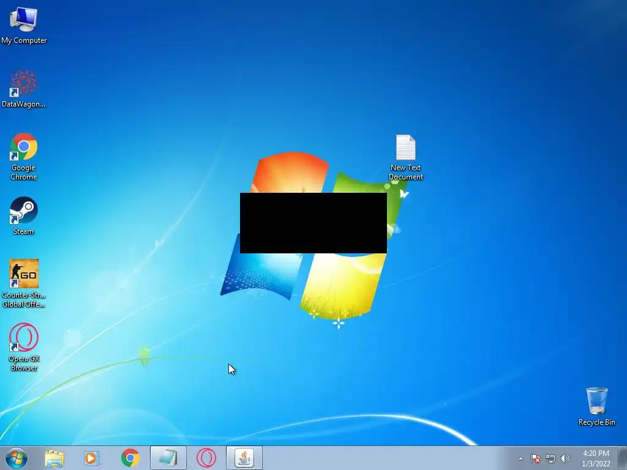
Task: Select the Opera GX Browser shortcut
Action: (24, 347)
